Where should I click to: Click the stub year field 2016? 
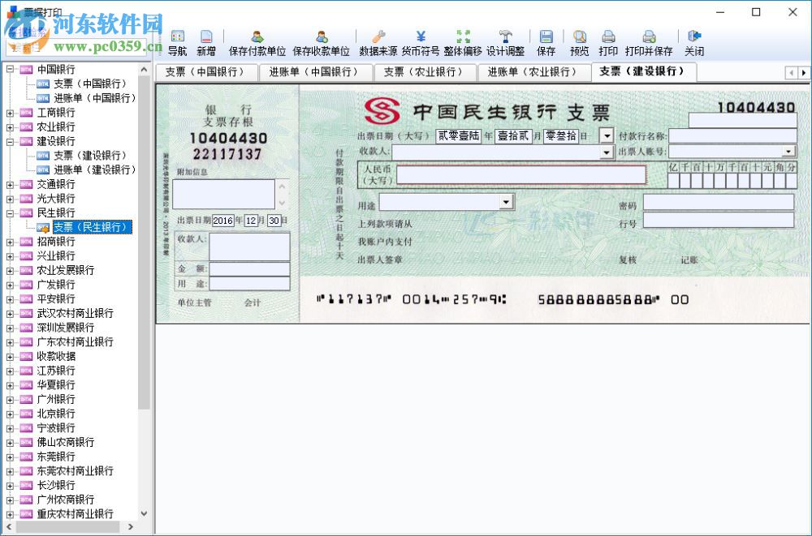pos(222,221)
